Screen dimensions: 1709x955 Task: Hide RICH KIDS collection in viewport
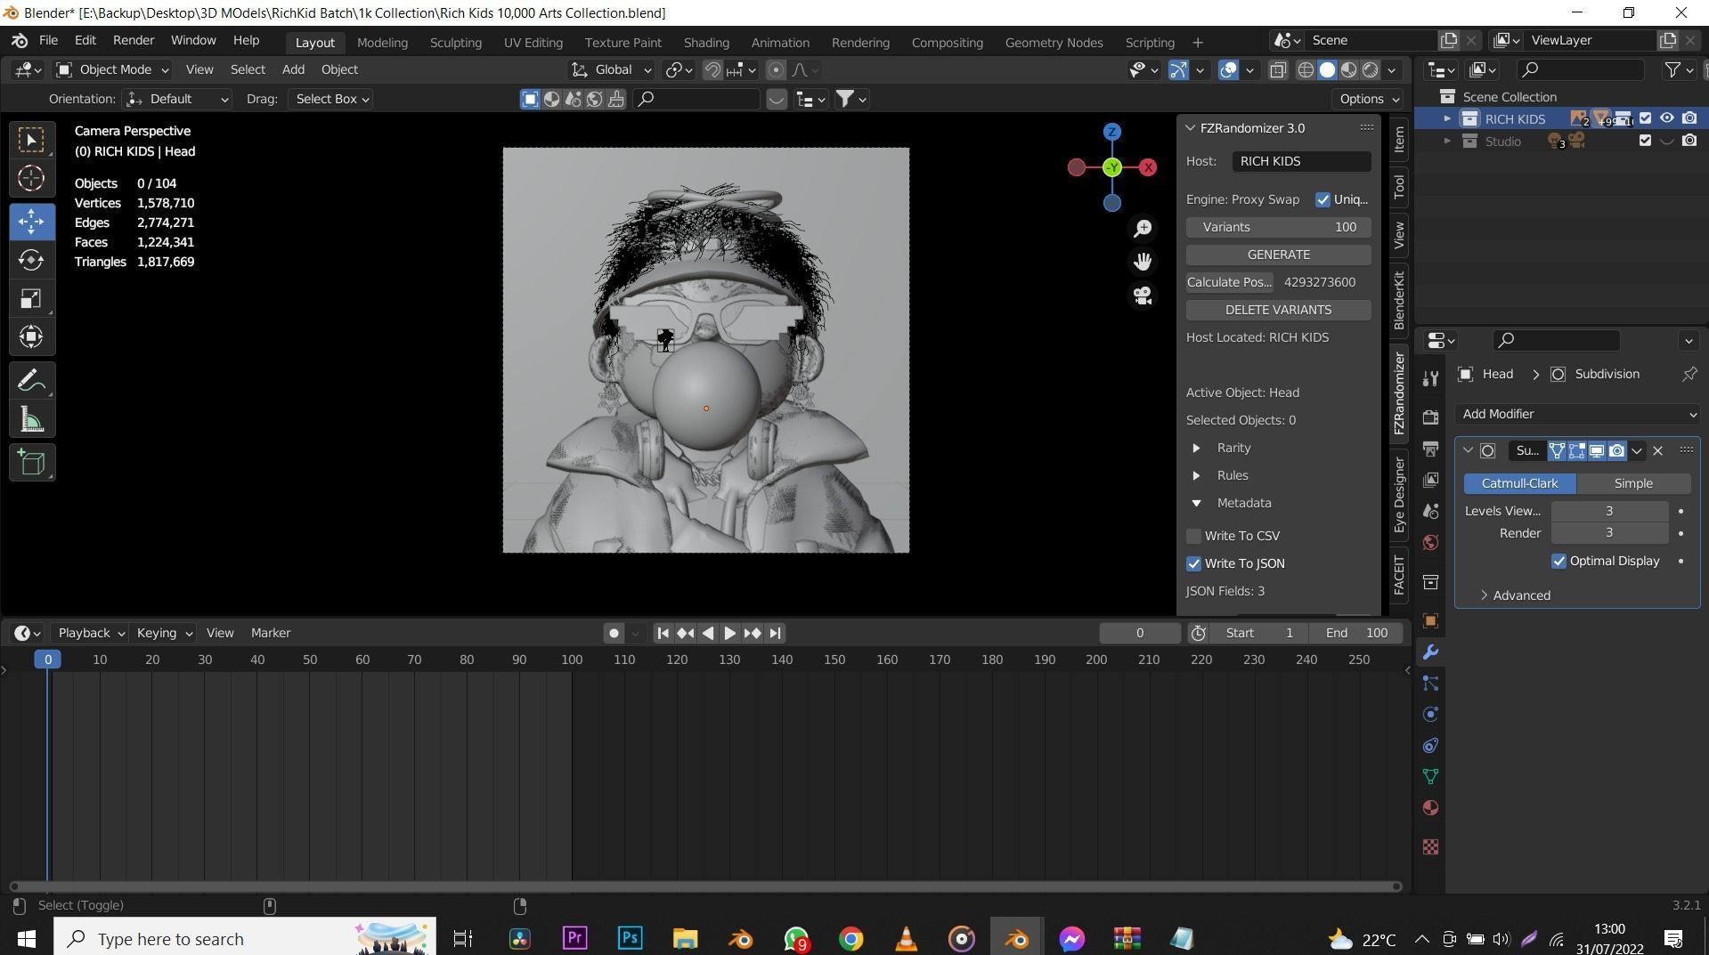1666,118
